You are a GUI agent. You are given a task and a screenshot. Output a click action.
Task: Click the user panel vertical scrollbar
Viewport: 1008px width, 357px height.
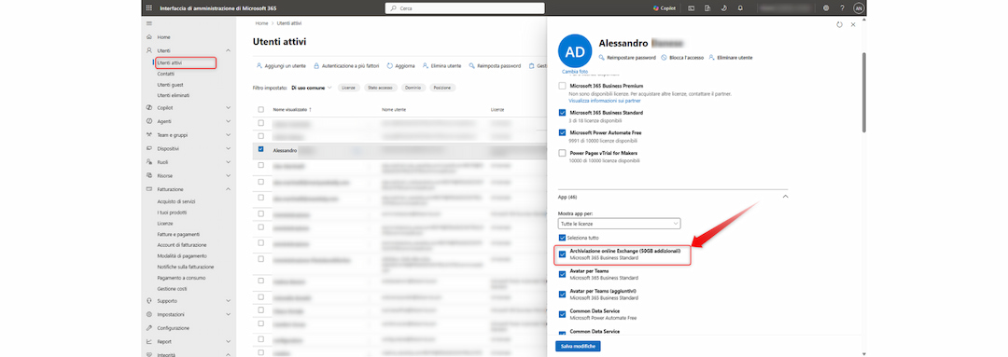[864, 91]
